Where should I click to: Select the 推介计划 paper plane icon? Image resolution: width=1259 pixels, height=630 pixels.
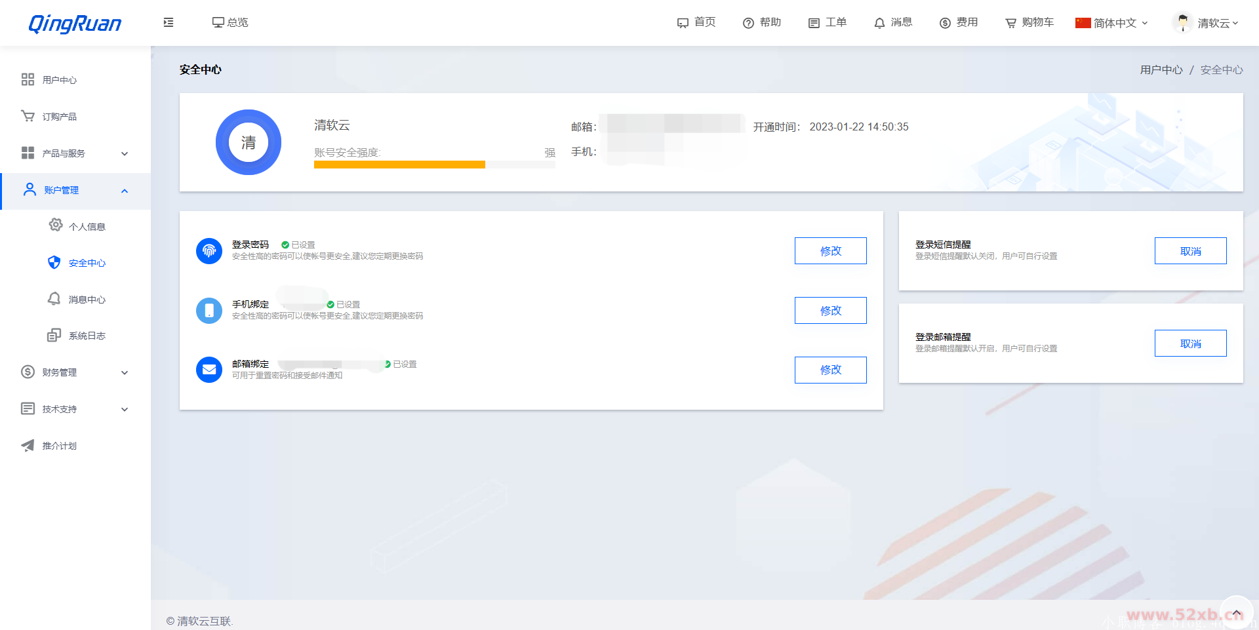27,445
